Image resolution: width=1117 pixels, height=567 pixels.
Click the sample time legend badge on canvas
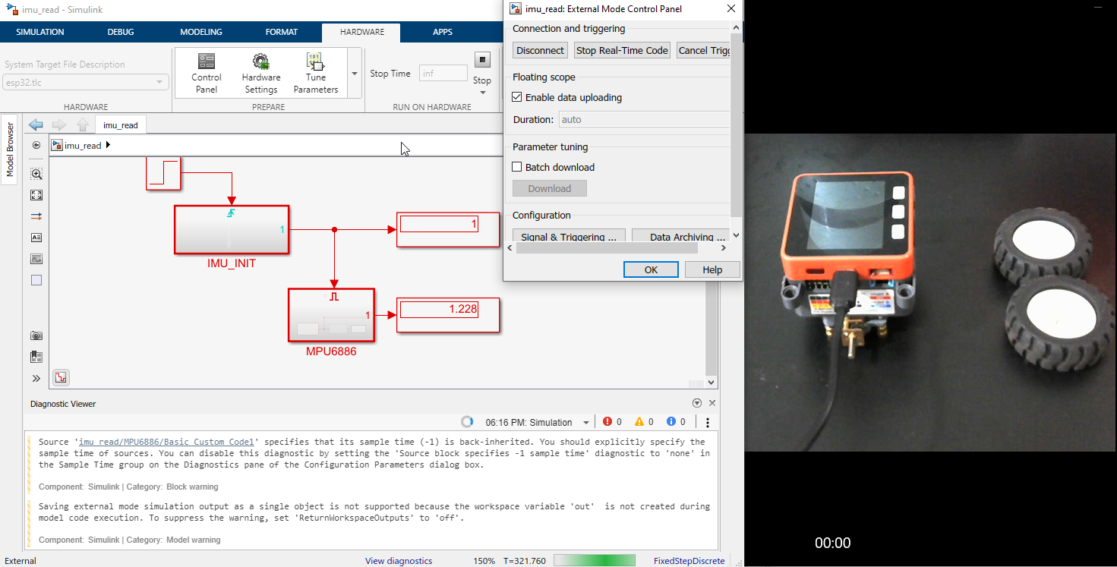(61, 377)
